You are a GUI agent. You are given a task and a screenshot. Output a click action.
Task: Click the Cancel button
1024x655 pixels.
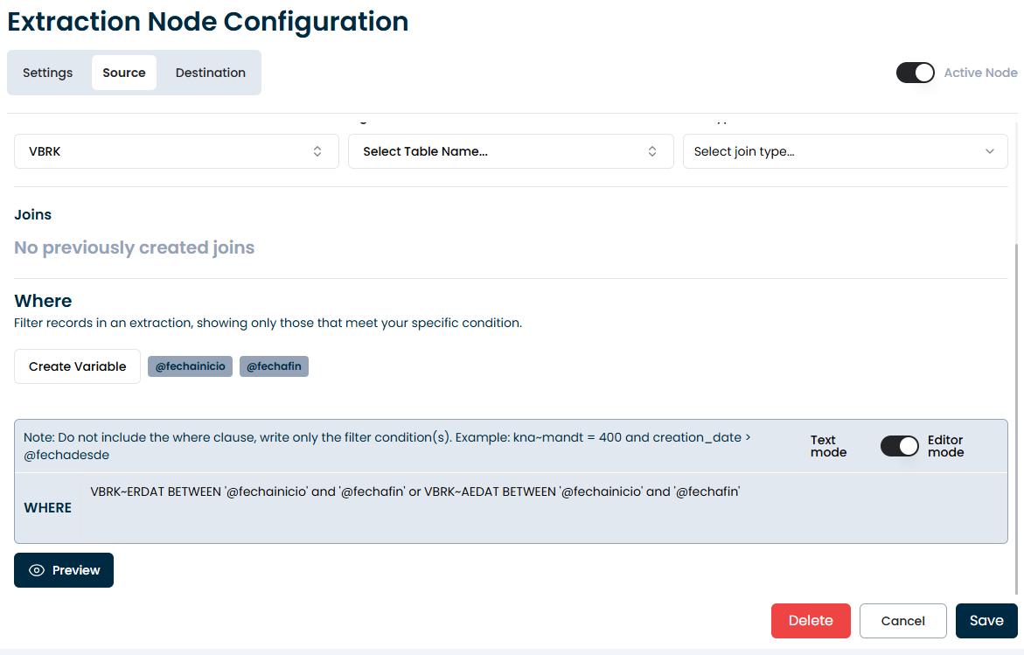(903, 621)
